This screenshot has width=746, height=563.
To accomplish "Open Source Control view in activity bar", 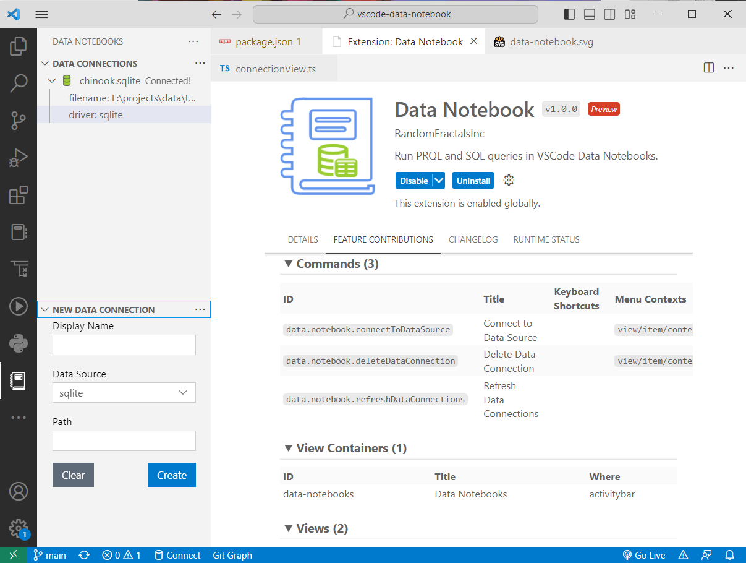I will pyautogui.click(x=19, y=121).
